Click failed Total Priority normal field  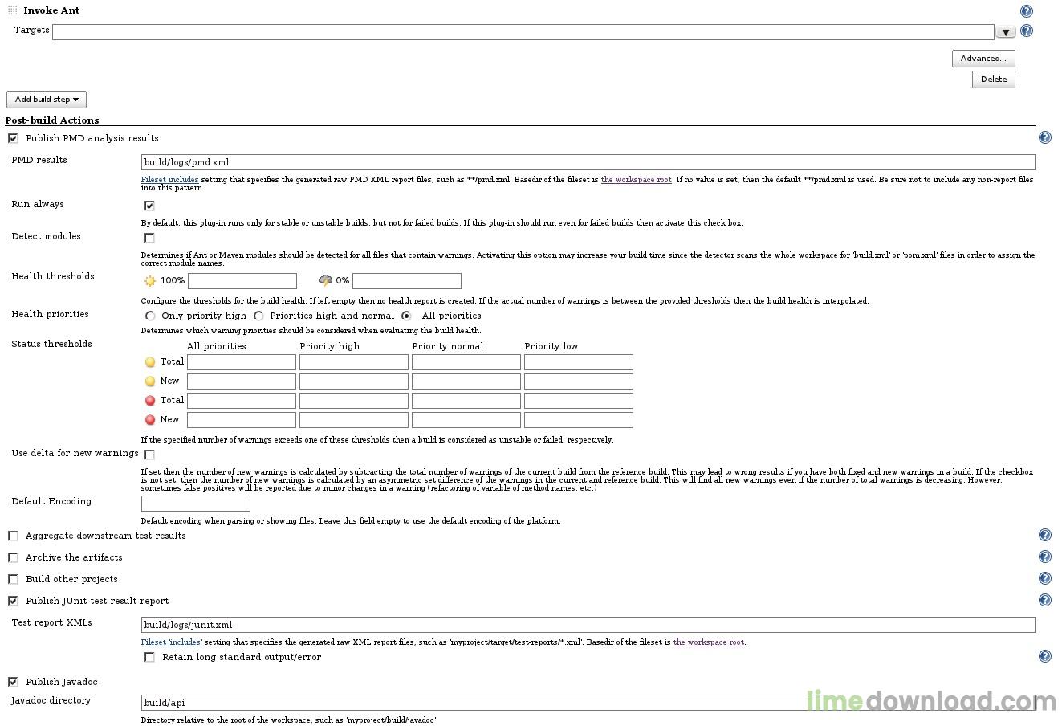(x=466, y=402)
